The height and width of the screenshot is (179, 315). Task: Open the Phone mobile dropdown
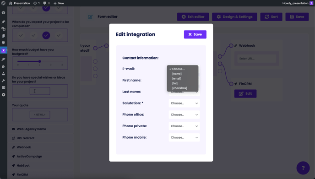[x=184, y=138]
